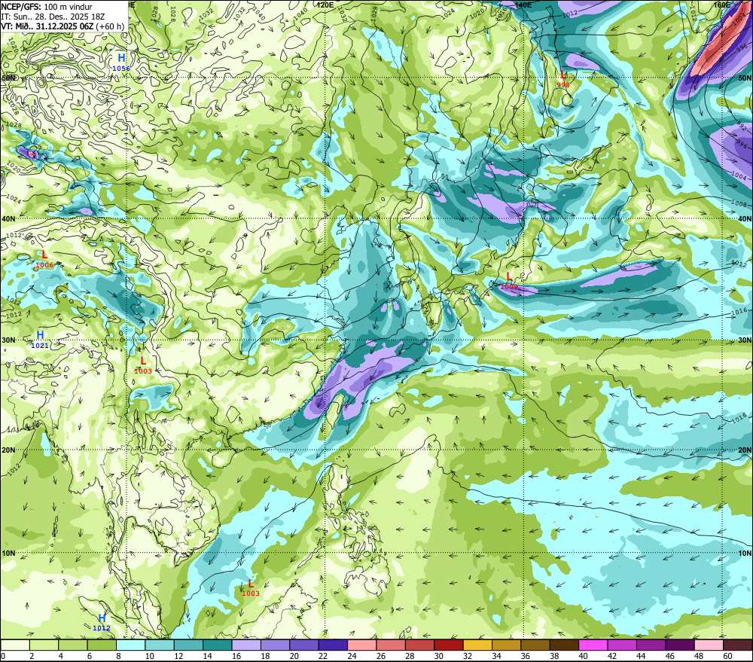This screenshot has height=662, width=753.
Task: Click the 40N label on left edge
Action: (8, 218)
